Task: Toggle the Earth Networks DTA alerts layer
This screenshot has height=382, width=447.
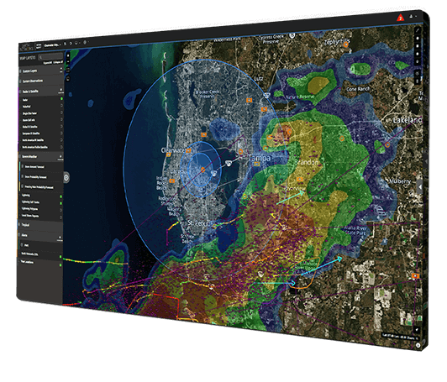Action: click(60, 257)
